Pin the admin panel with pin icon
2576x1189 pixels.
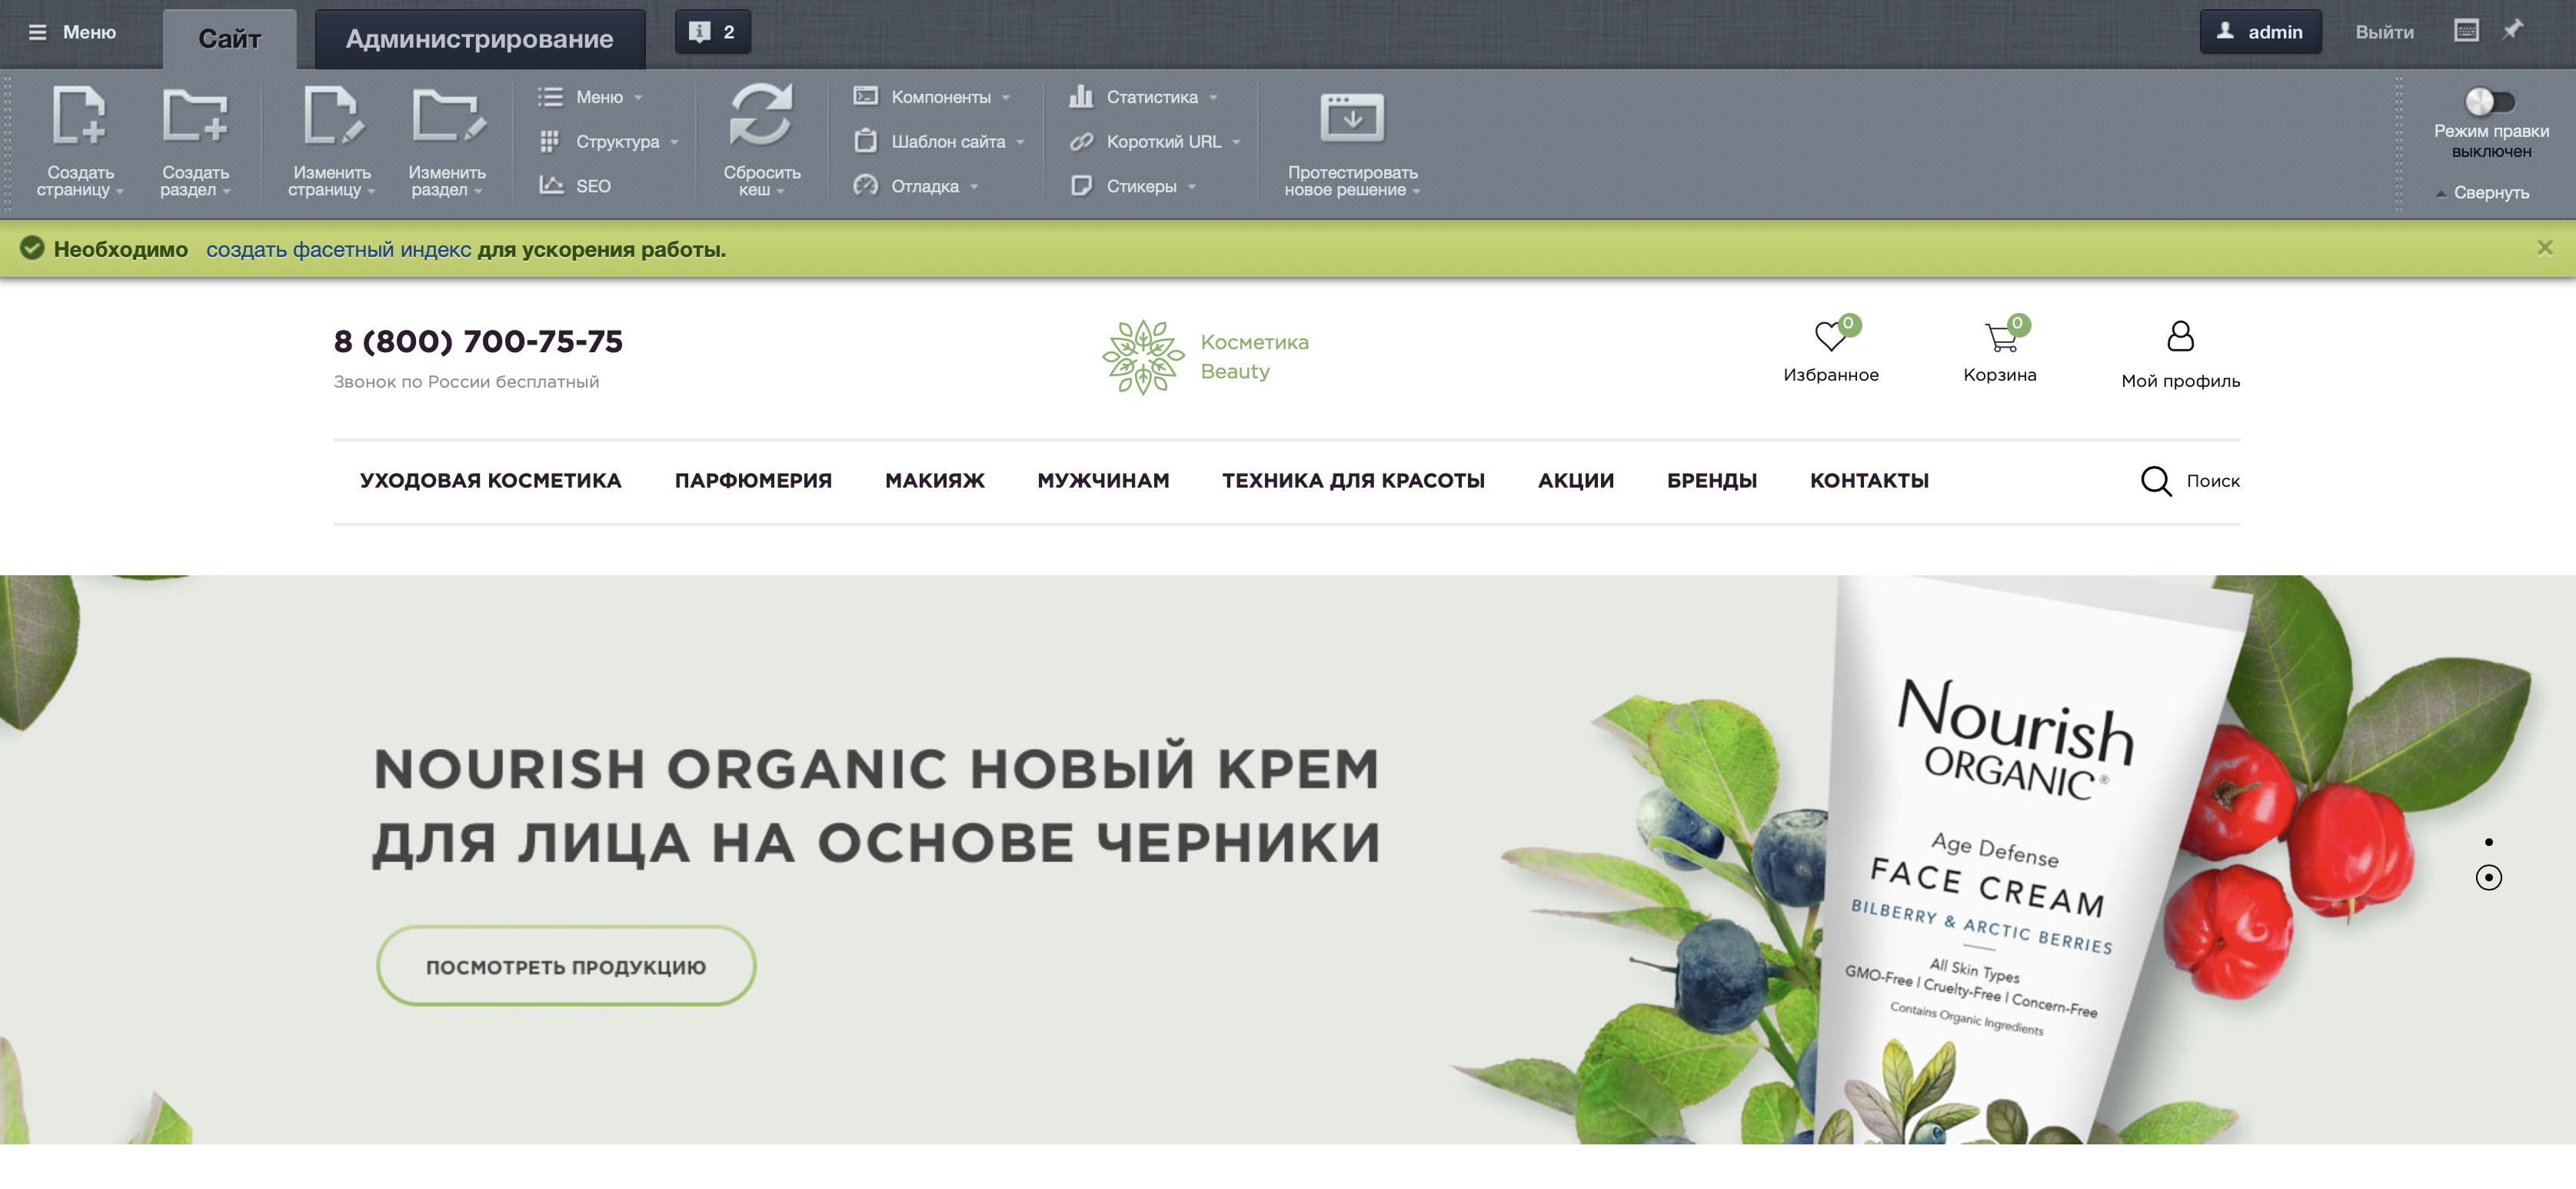click(x=2512, y=30)
